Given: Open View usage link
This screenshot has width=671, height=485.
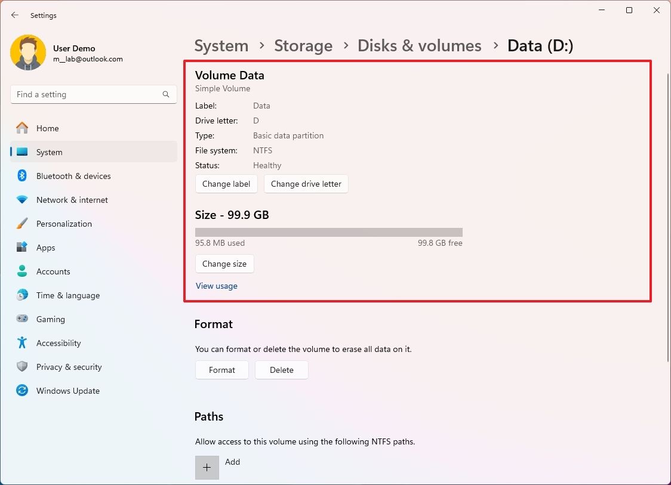Looking at the screenshot, I should tap(216, 286).
